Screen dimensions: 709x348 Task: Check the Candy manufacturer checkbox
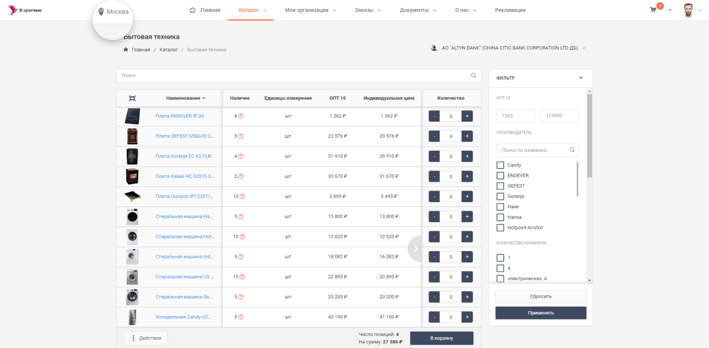tap(501, 165)
